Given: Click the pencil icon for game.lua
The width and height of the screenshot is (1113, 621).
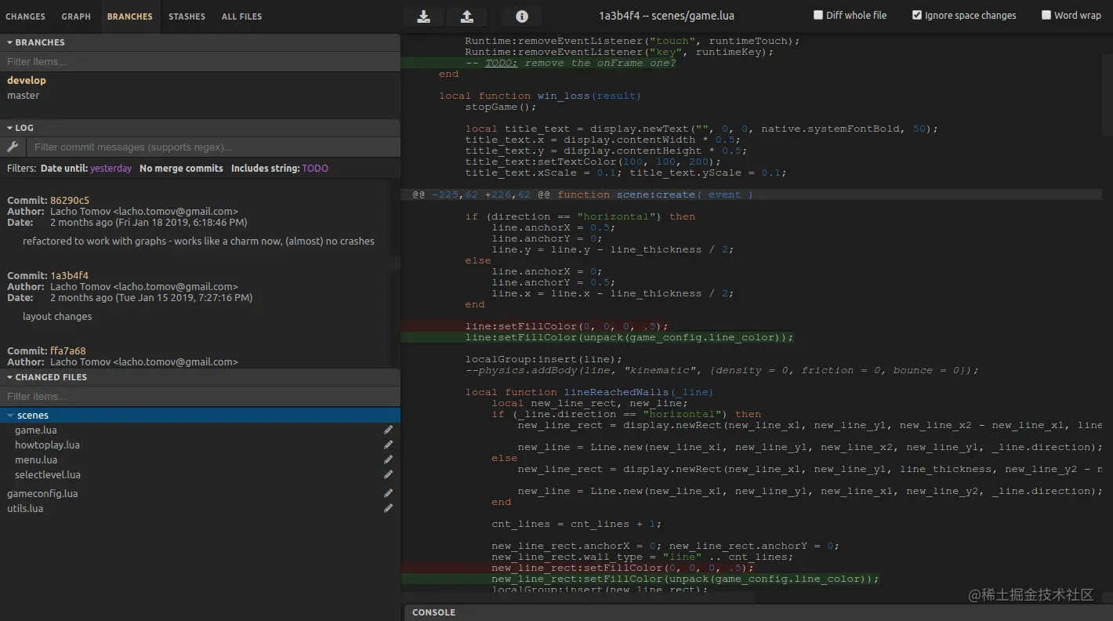Looking at the screenshot, I should (x=388, y=430).
